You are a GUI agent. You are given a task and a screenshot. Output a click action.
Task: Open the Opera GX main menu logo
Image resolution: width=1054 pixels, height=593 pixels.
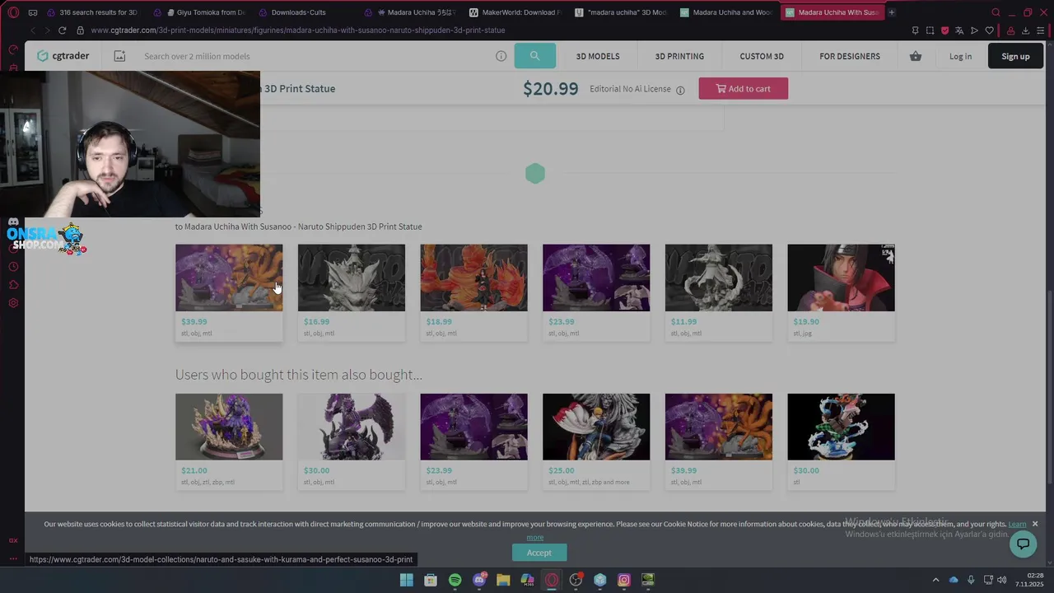(x=13, y=12)
